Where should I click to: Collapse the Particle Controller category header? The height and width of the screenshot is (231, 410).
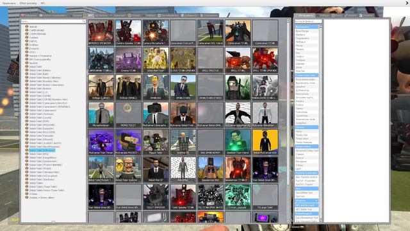pyautogui.click(x=306, y=173)
